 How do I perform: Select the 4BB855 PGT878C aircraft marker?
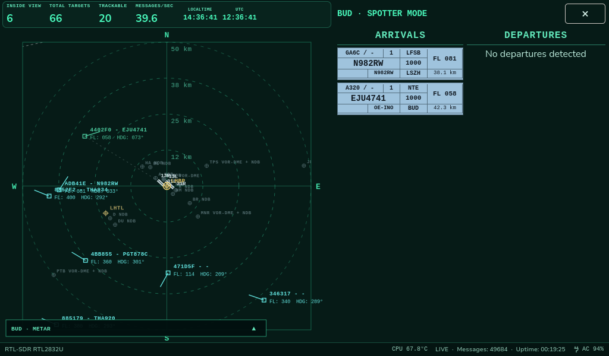[86, 260]
